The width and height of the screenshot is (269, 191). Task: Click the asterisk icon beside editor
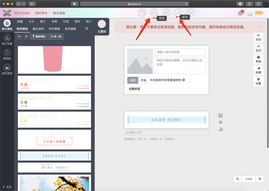pyautogui.click(x=220, y=122)
